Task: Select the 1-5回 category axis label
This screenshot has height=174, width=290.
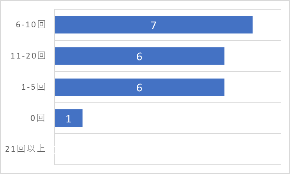Action: (x=33, y=87)
